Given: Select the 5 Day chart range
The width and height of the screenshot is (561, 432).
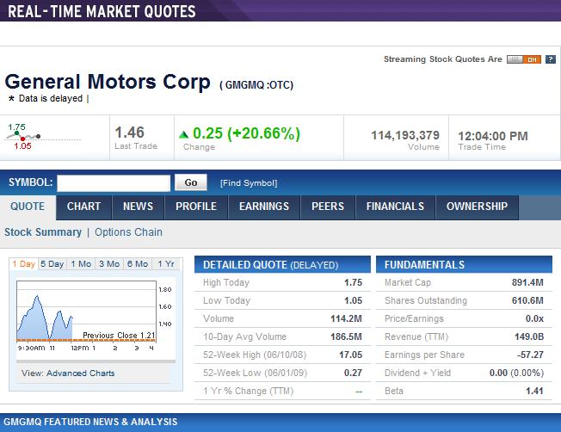Looking at the screenshot, I should [x=52, y=264].
